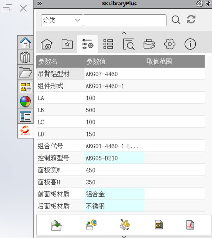Open the PDF document icon

[x=190, y=225]
